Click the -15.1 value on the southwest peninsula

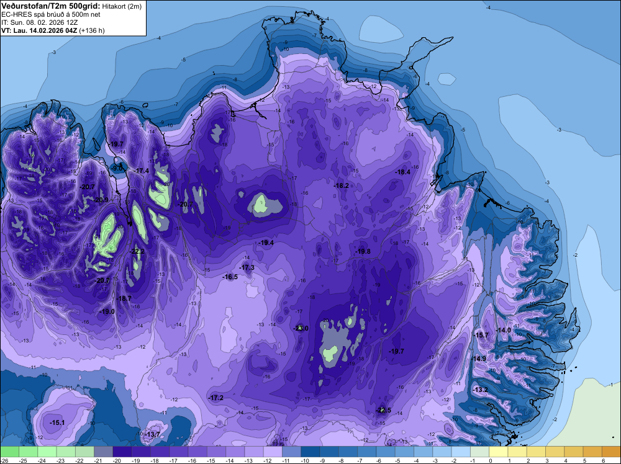point(57,423)
